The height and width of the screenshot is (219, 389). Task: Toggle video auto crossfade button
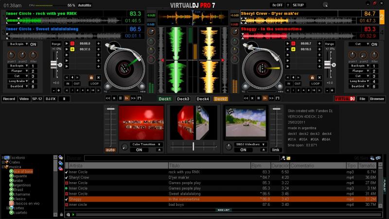(110, 150)
